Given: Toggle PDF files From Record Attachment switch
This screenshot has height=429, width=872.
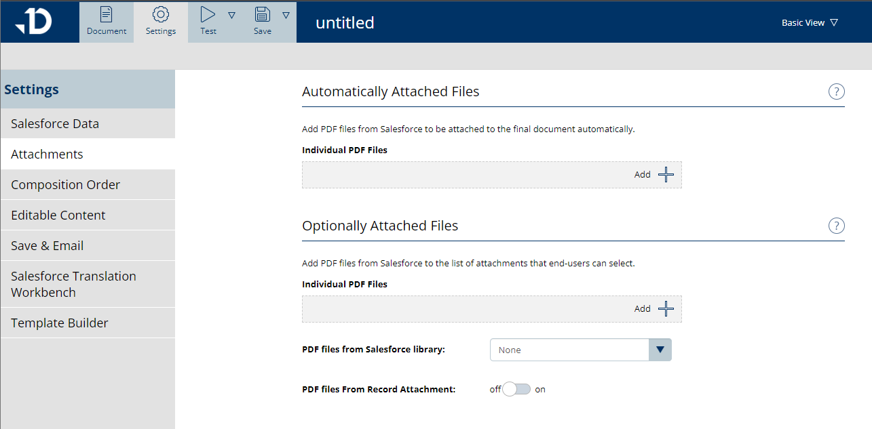Looking at the screenshot, I should [x=517, y=389].
